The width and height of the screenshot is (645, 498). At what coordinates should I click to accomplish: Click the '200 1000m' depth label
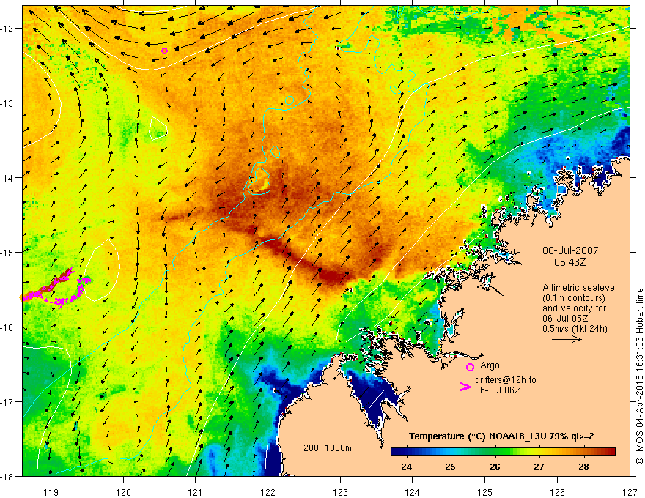[x=328, y=448]
